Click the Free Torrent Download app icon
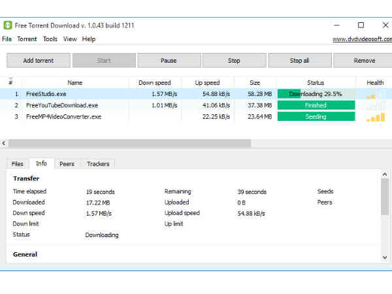 [x=7, y=25]
